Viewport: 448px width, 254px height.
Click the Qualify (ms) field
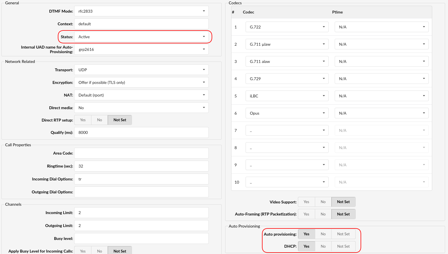coord(141,132)
